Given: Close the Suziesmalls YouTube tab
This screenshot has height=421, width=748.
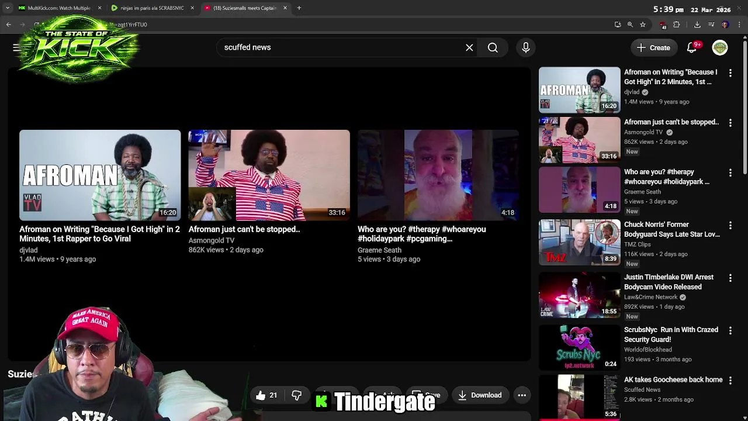Looking at the screenshot, I should coord(285,8).
